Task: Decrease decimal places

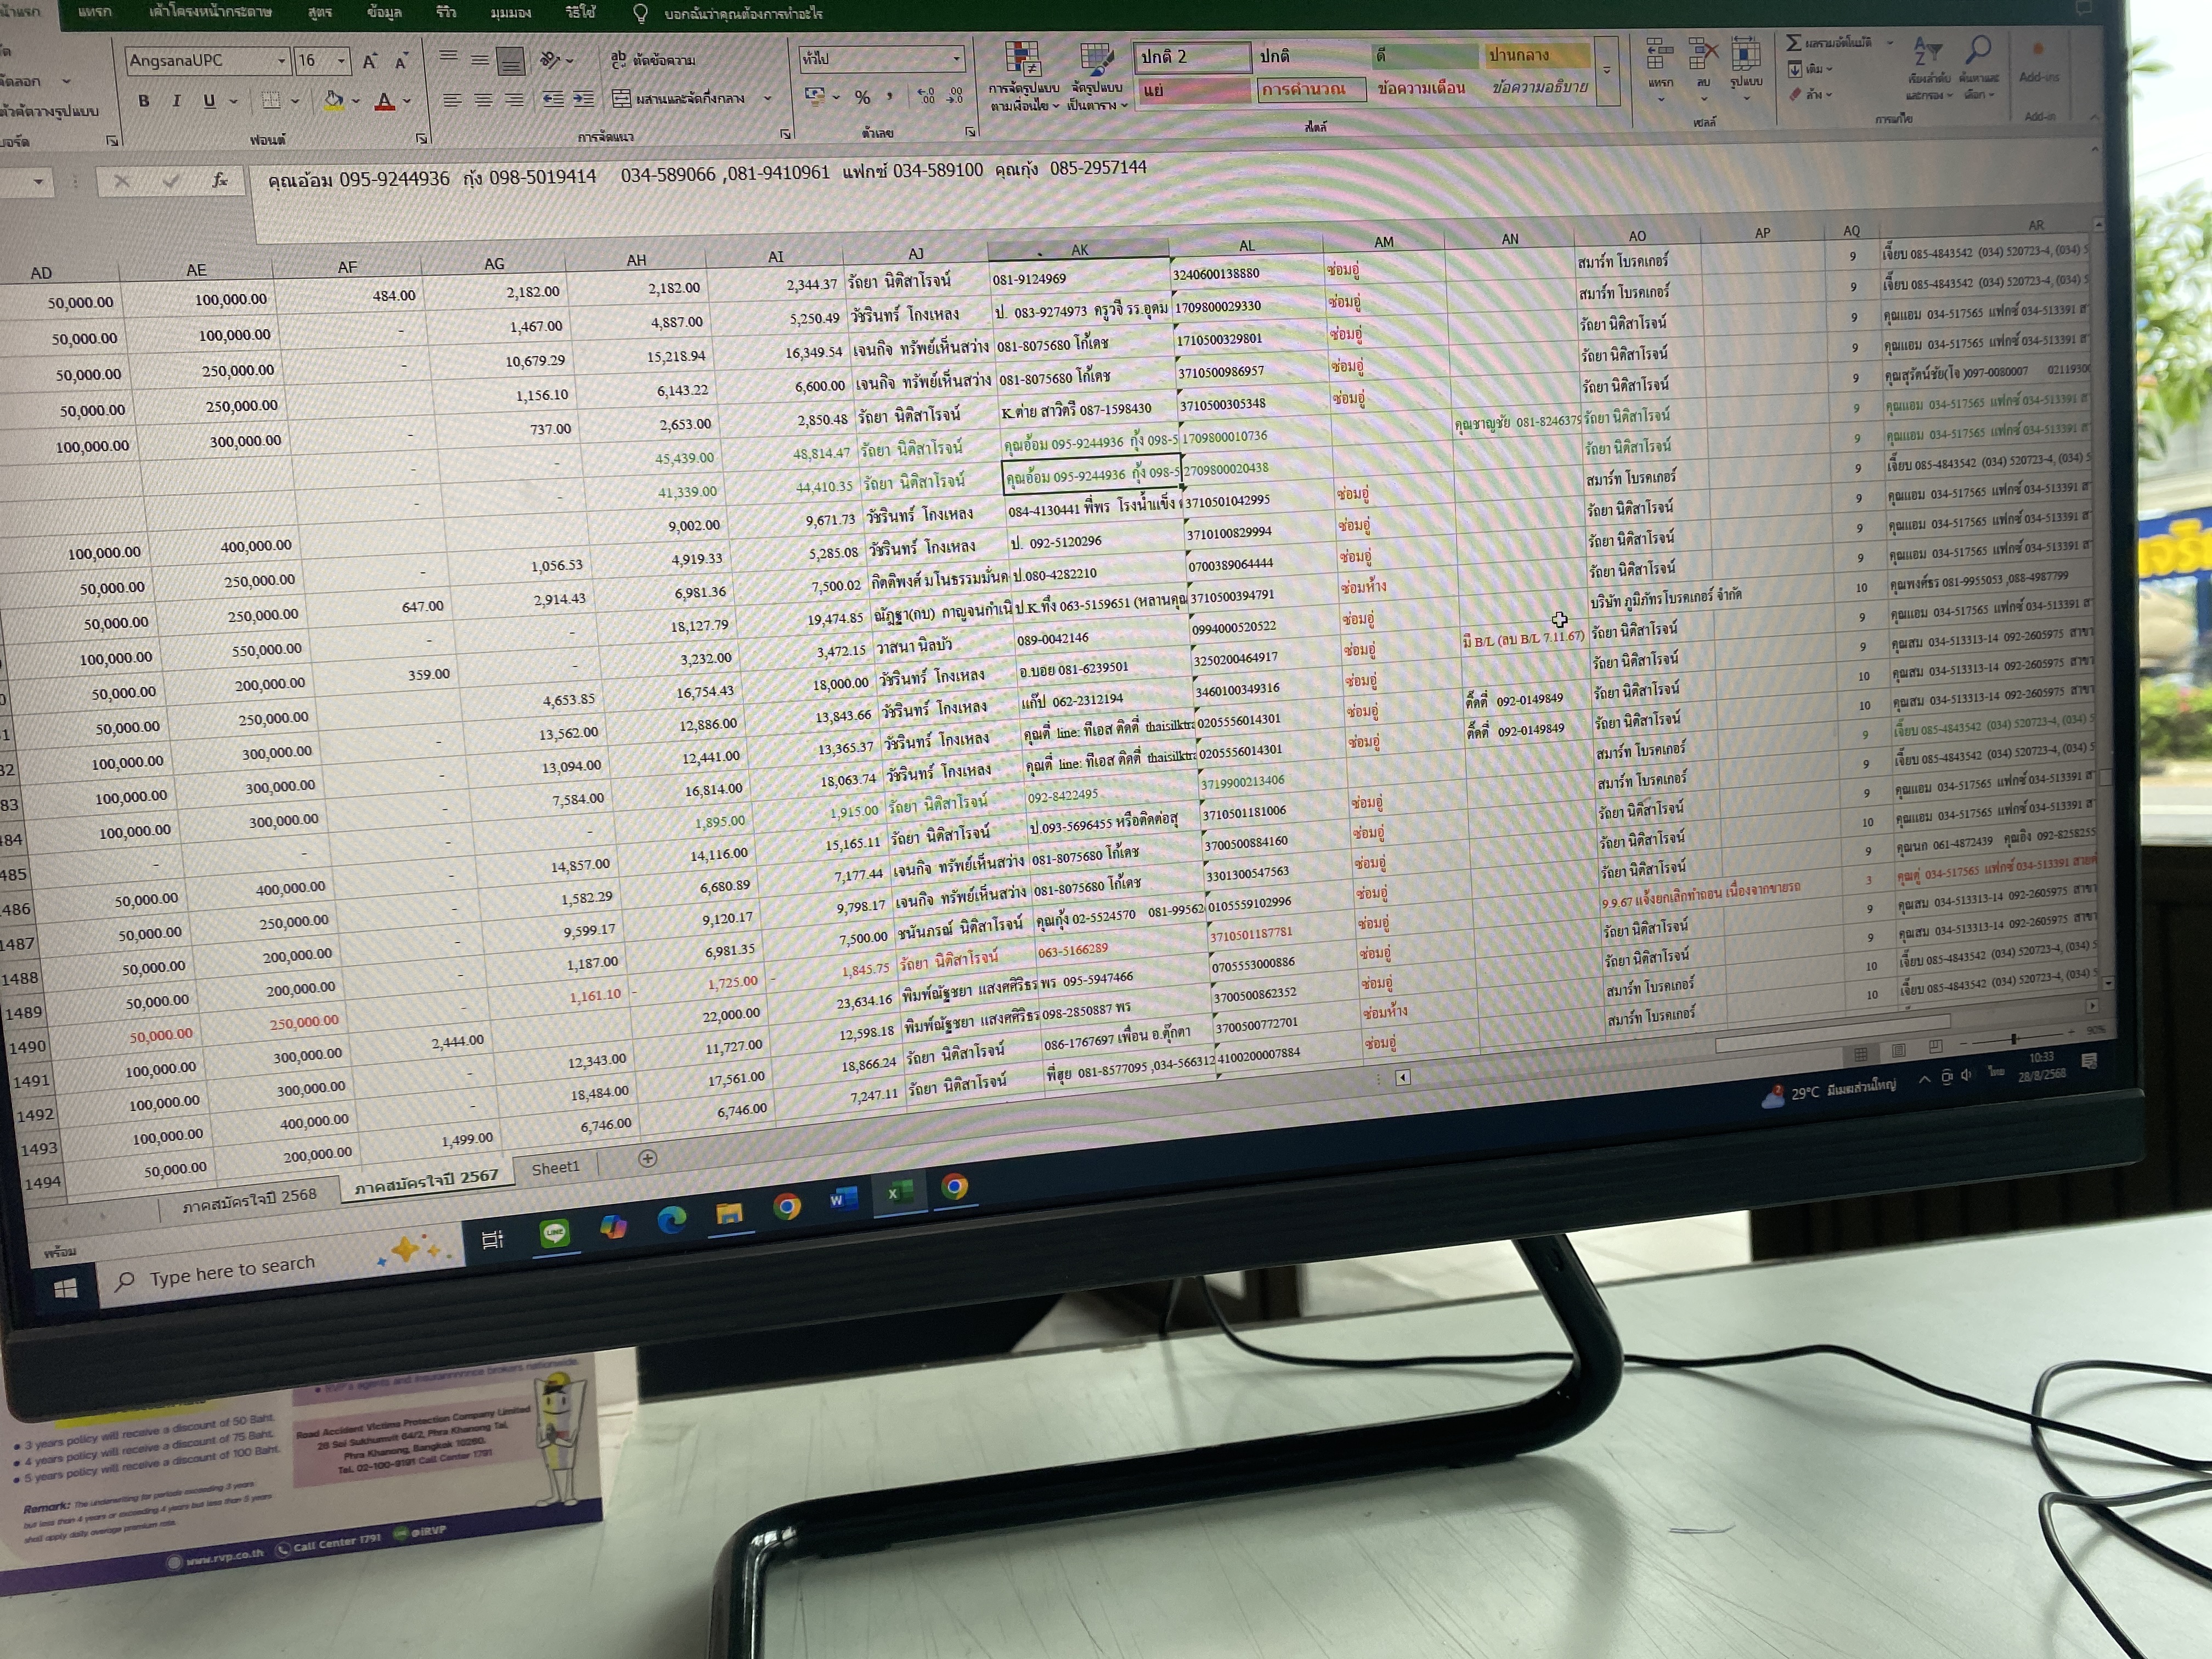Action: 956,95
